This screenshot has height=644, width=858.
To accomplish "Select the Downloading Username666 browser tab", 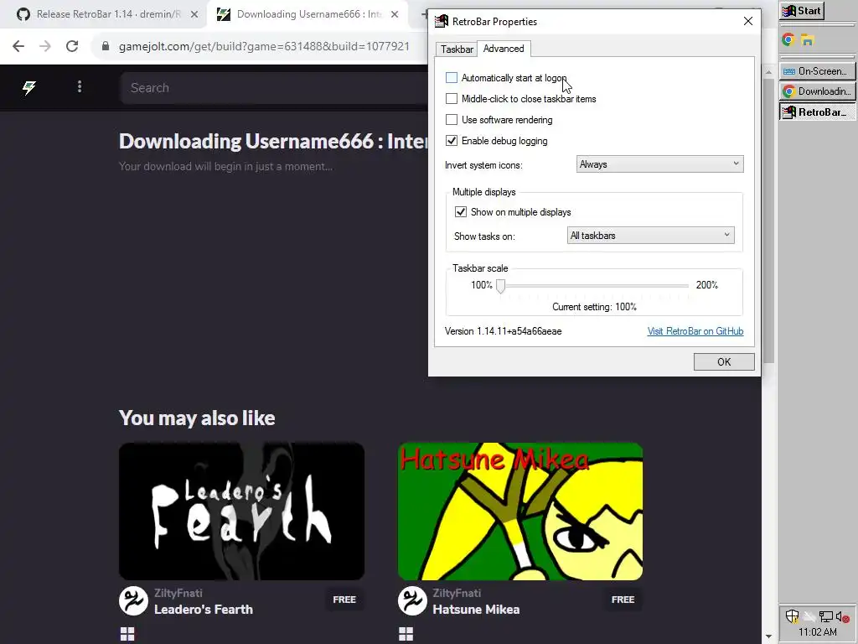I will [x=308, y=14].
